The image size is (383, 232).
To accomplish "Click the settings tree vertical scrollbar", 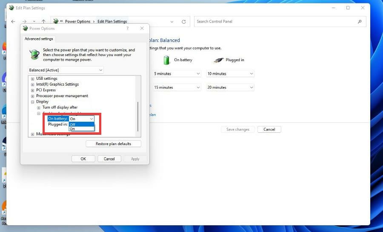I will [x=137, y=117].
